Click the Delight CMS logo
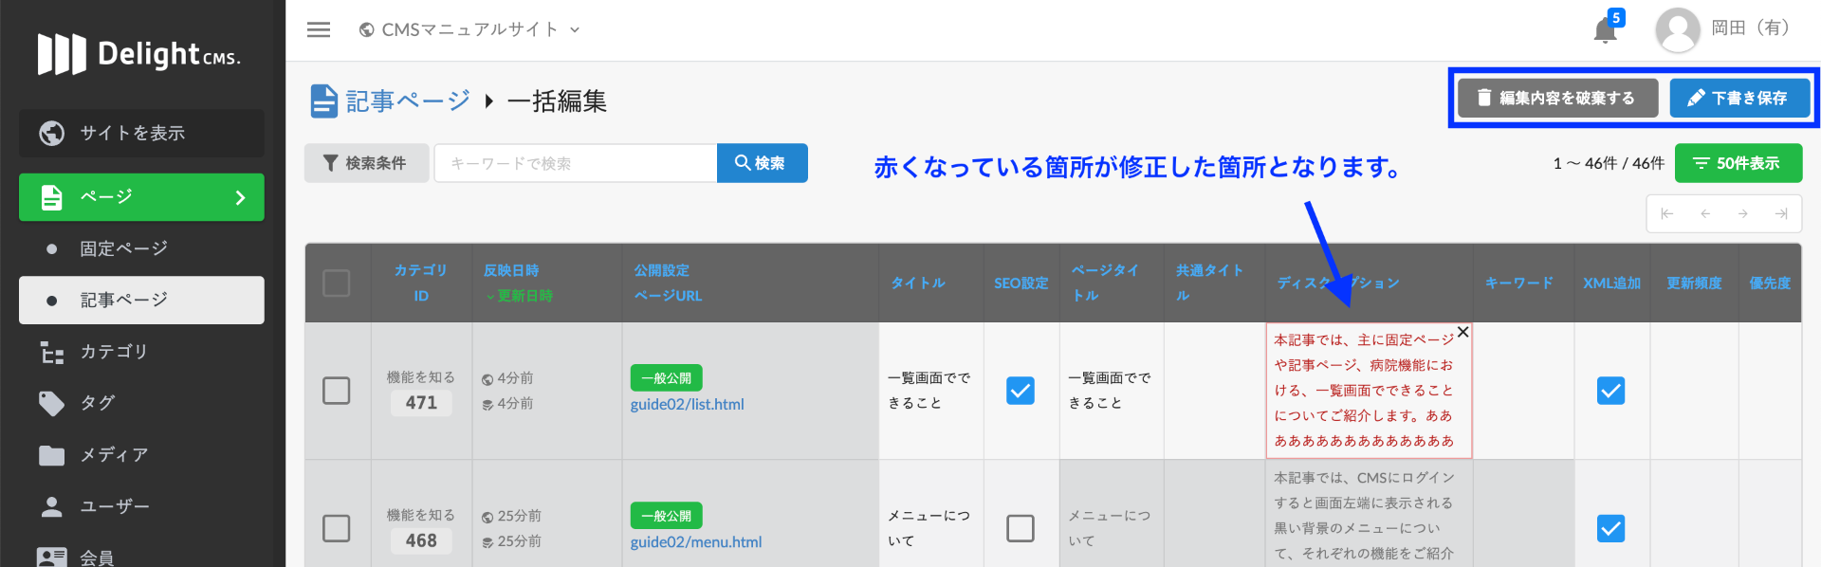The width and height of the screenshot is (1821, 567). point(139,54)
